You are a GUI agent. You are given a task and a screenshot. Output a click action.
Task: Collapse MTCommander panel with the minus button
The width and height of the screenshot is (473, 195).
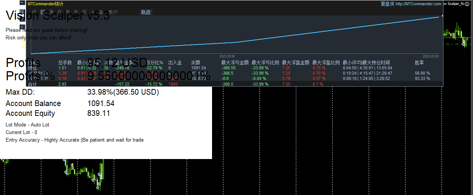[x=22, y=3]
